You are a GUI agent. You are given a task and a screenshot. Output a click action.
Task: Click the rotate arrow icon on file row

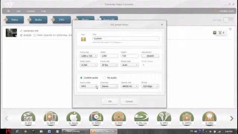point(224,32)
